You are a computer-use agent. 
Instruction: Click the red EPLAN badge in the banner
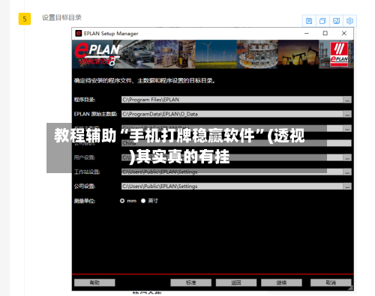pos(339,54)
